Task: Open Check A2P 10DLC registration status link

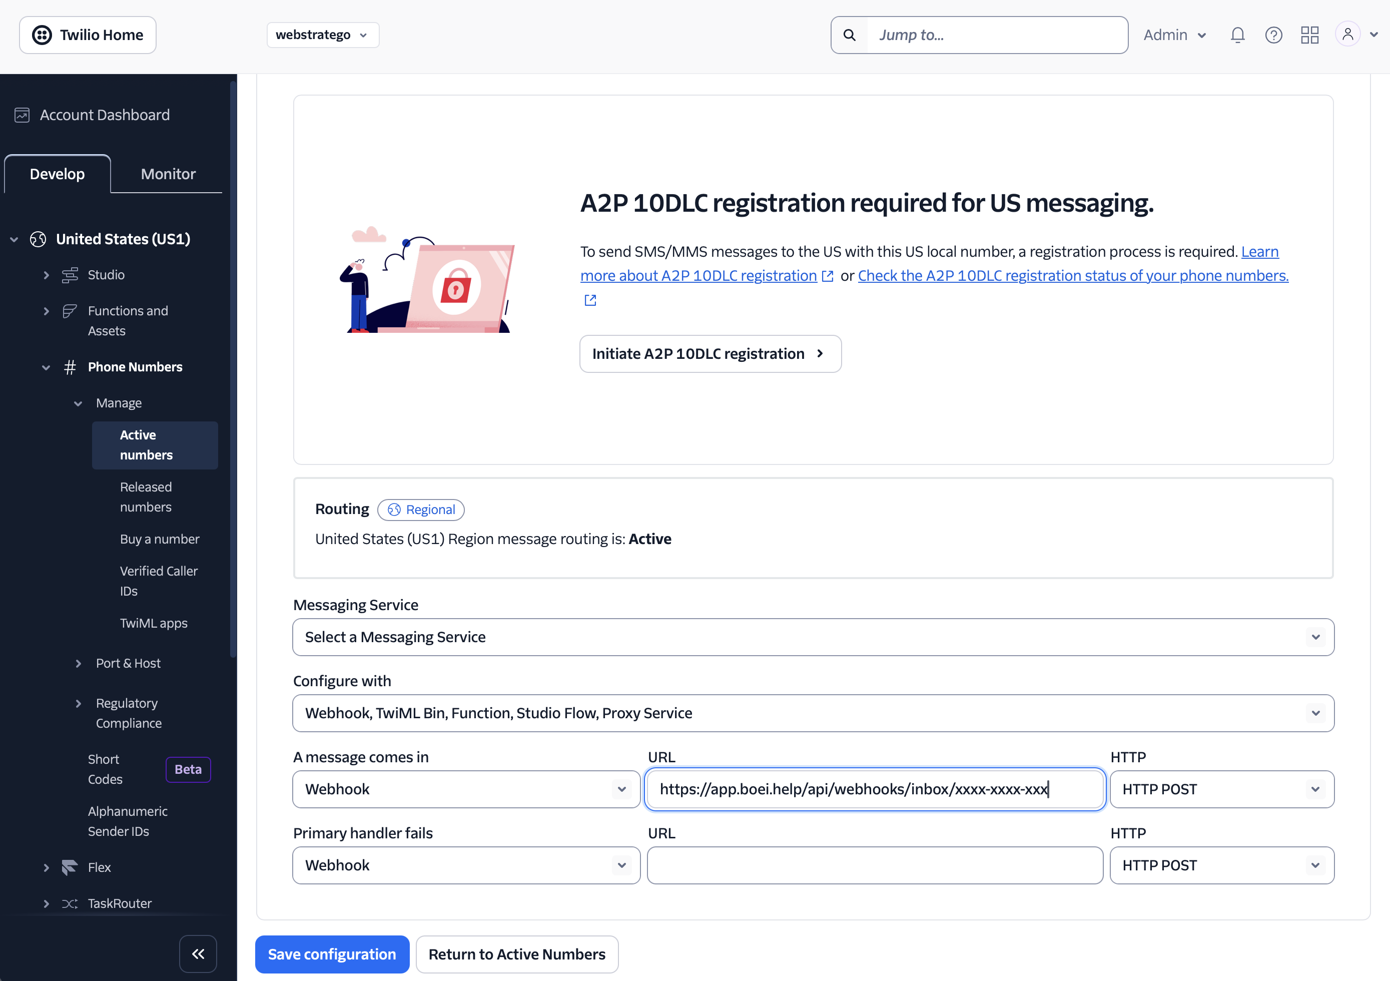Action: (x=1073, y=276)
